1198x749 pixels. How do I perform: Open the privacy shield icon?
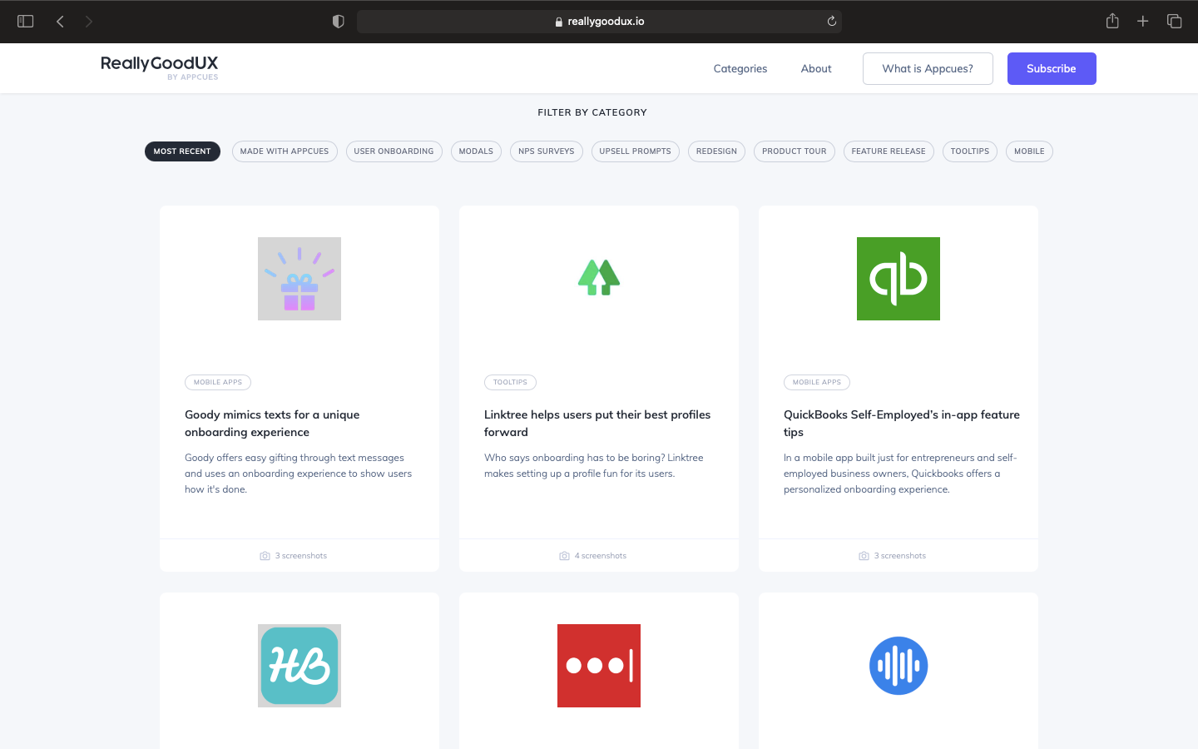pos(338,22)
